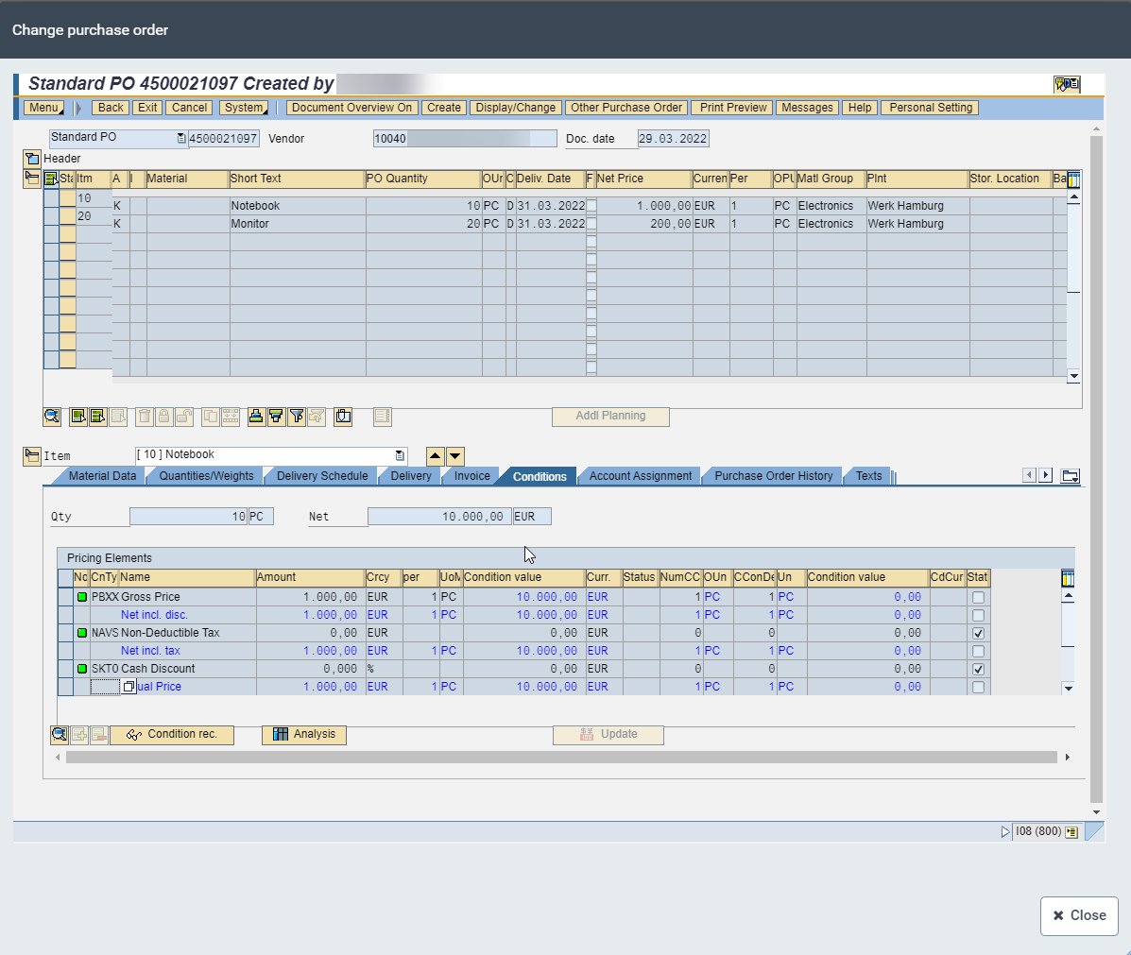
Task: Click the condition detail magnifier in Pricing Elements
Action: pos(60,735)
